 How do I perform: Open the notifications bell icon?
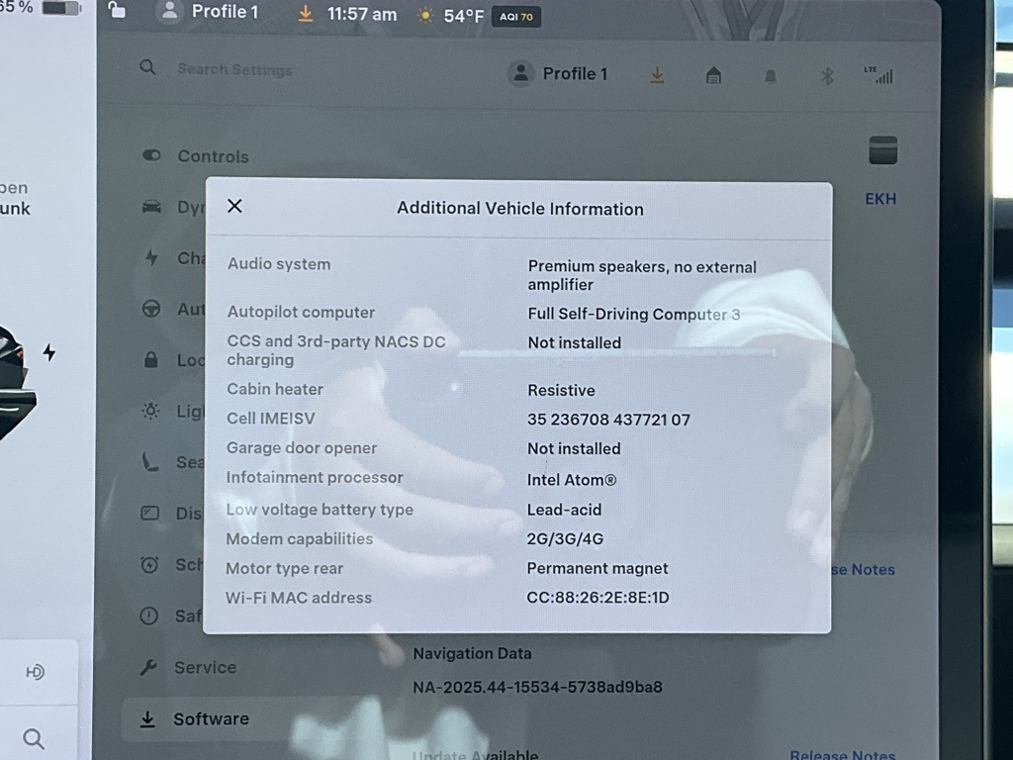click(x=771, y=76)
